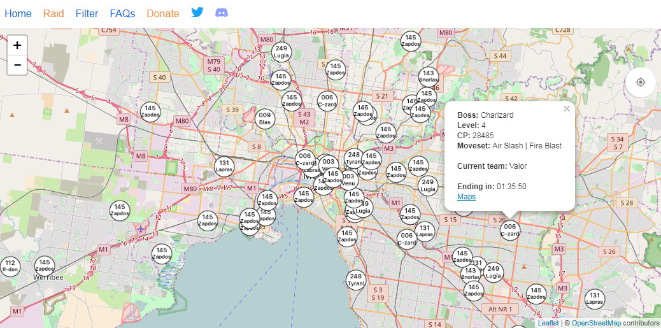Select the 006 C-zard marker near S 15
Image resolution: width=661 pixels, height=328 pixels.
(x=407, y=239)
